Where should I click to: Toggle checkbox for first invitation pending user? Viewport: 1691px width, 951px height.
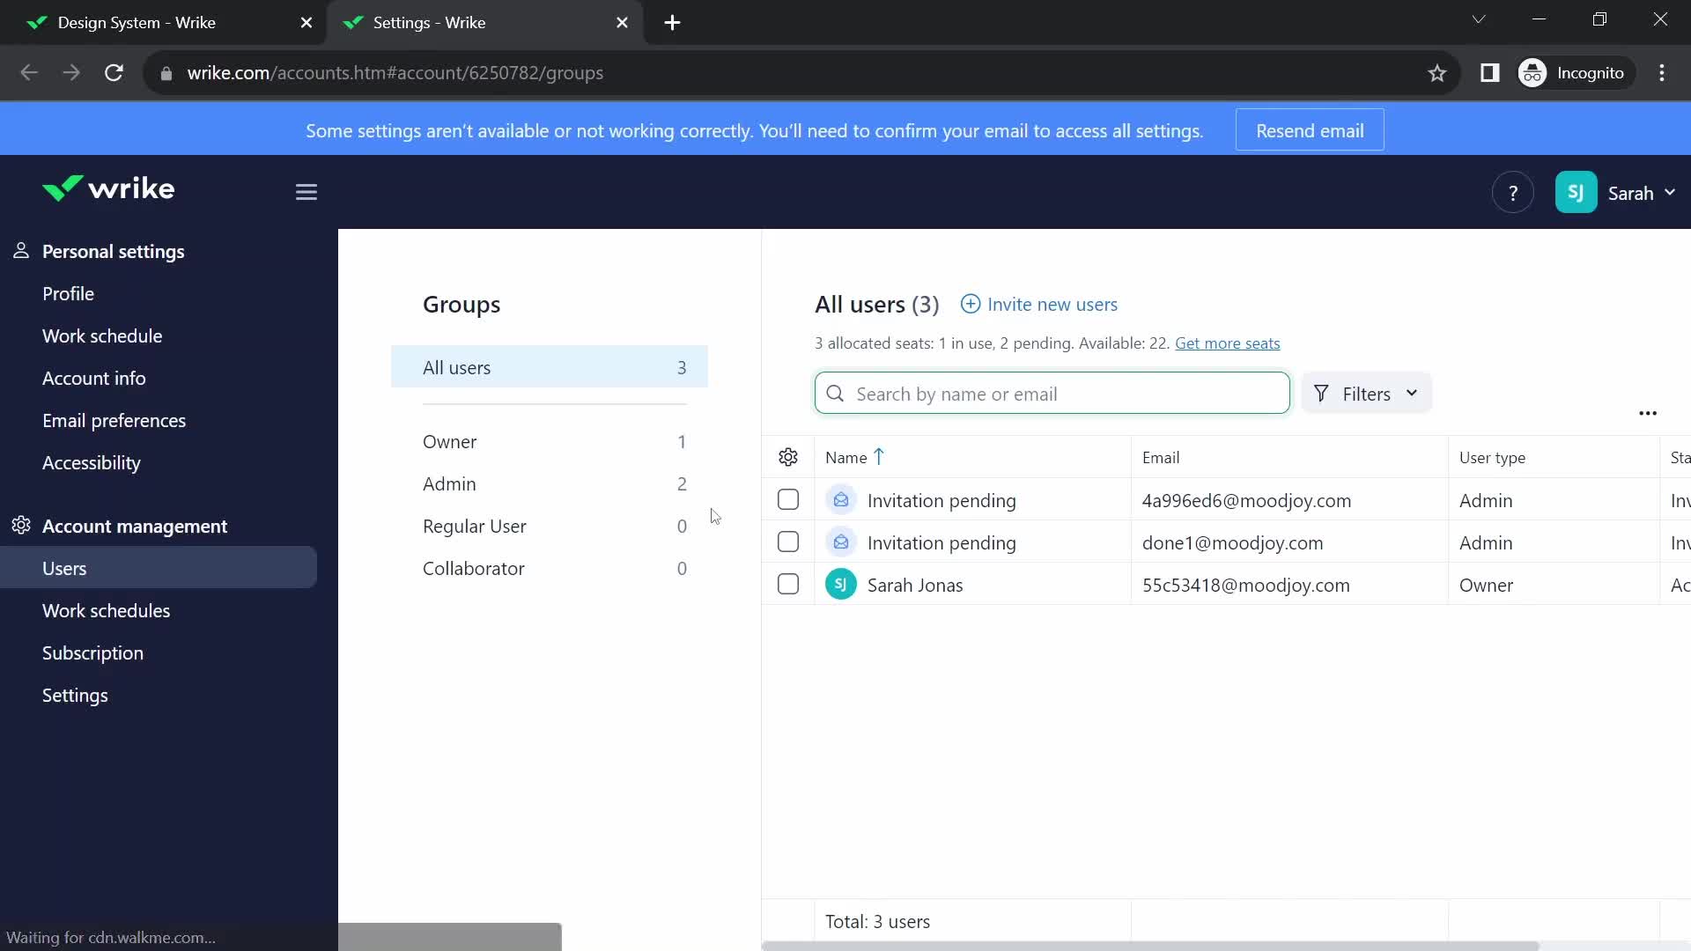(787, 499)
